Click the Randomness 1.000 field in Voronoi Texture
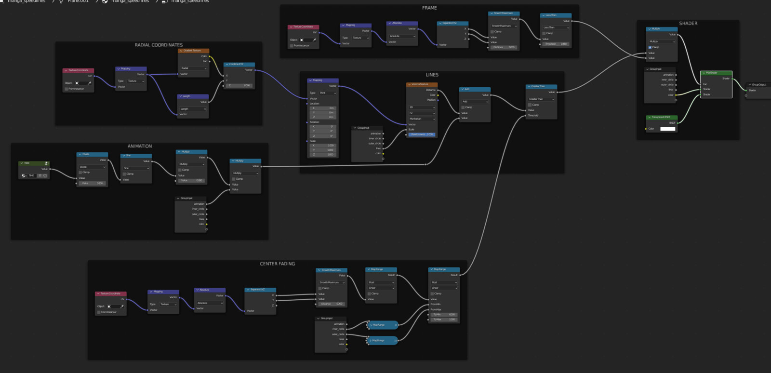 click(x=422, y=134)
